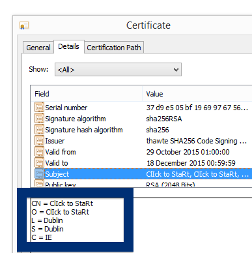Click the Signature algorithm field icon

point(39,118)
